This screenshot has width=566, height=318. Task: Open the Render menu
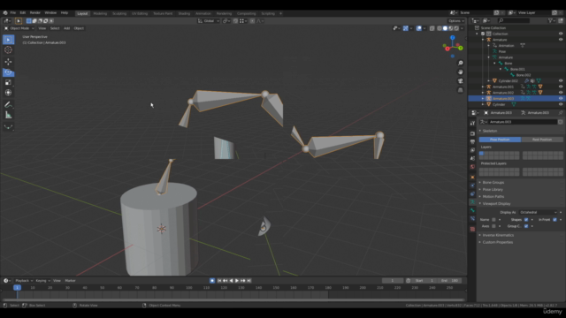pyautogui.click(x=35, y=12)
